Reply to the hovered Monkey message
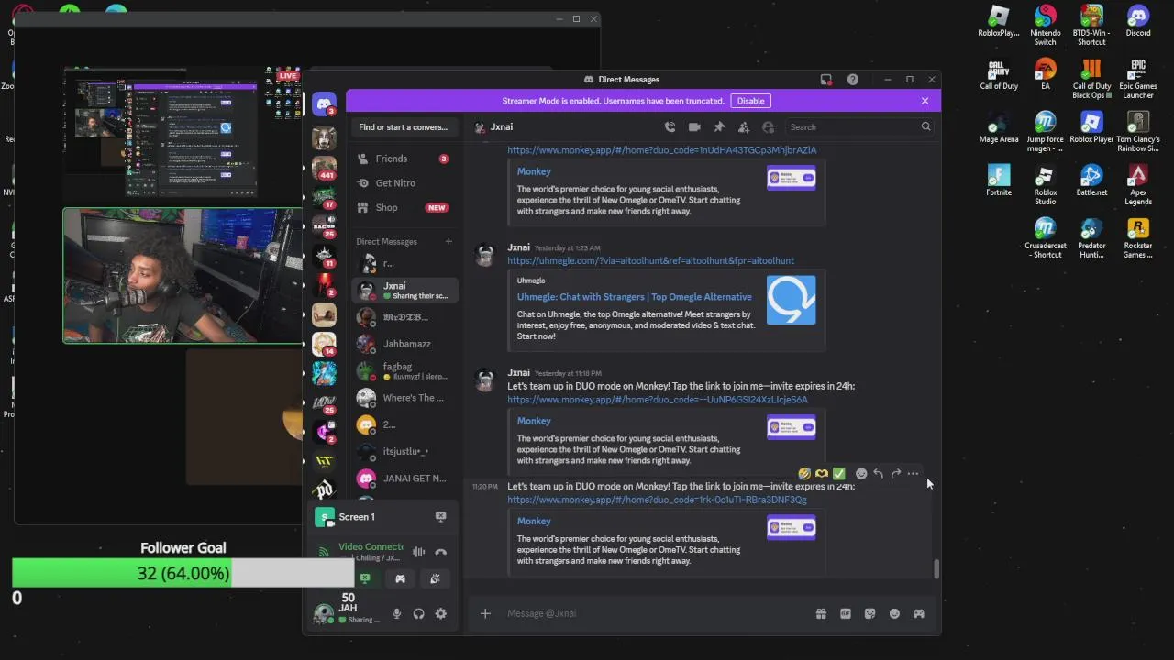The height and width of the screenshot is (660, 1174). tap(878, 474)
